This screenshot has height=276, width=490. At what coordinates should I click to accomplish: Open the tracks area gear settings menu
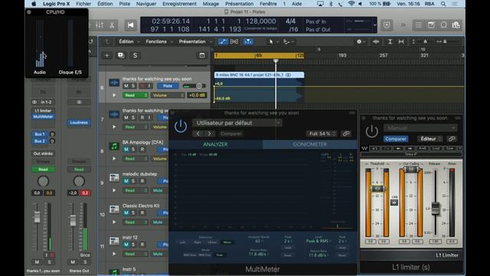[361, 41]
